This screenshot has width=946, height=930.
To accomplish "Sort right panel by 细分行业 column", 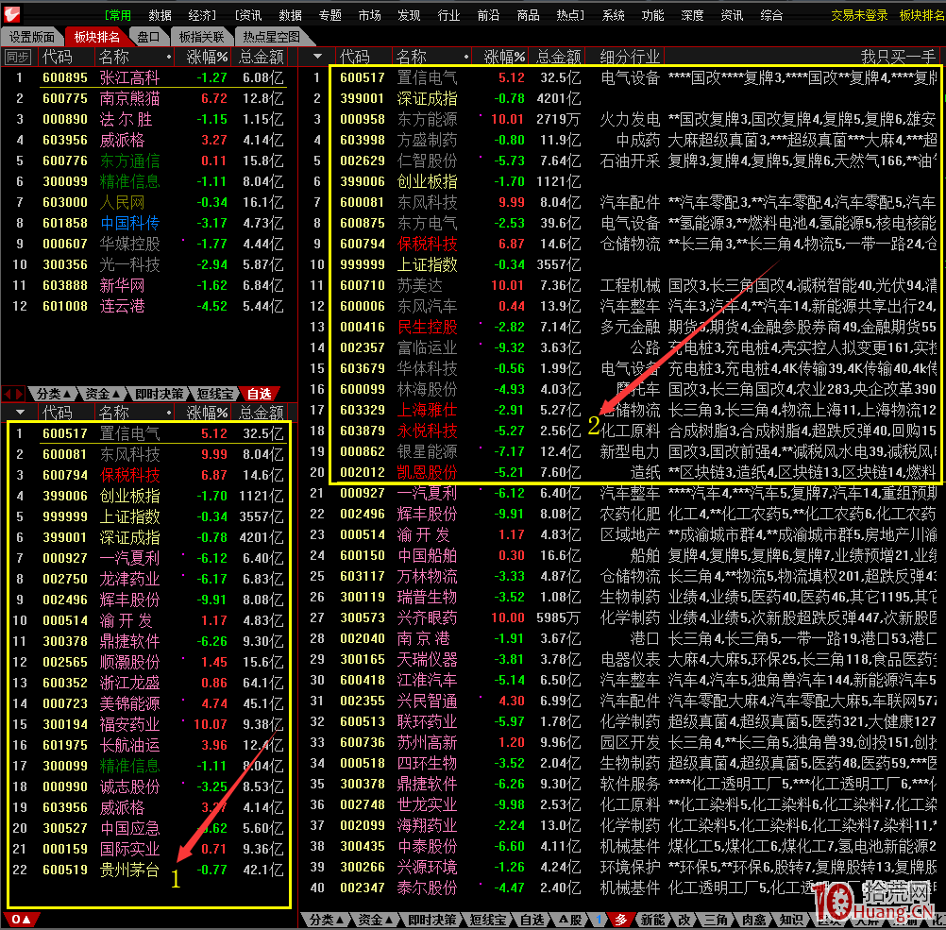I will [x=630, y=57].
